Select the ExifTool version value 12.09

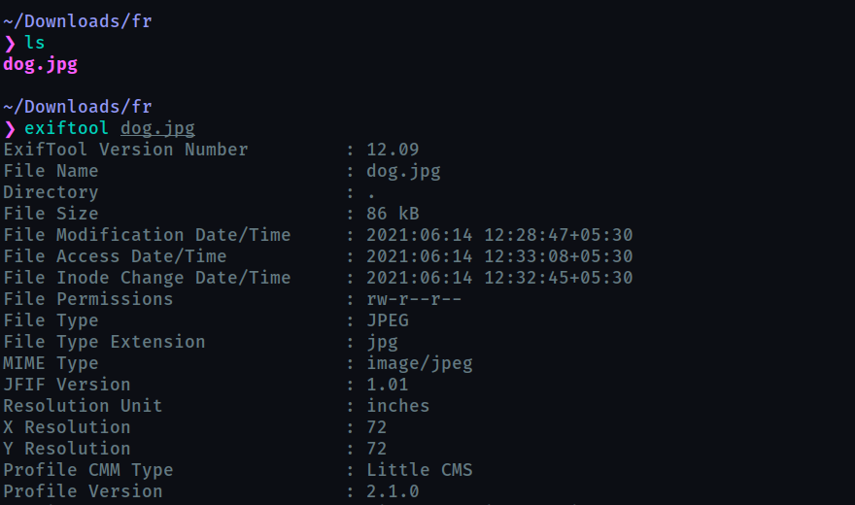(393, 150)
